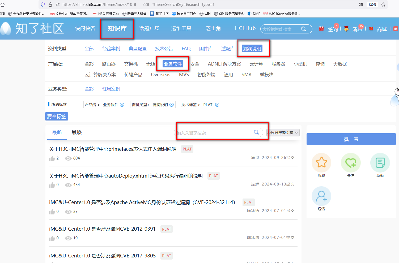
Task: Click the magnifier icon in header search
Action: pyautogui.click(x=303, y=29)
